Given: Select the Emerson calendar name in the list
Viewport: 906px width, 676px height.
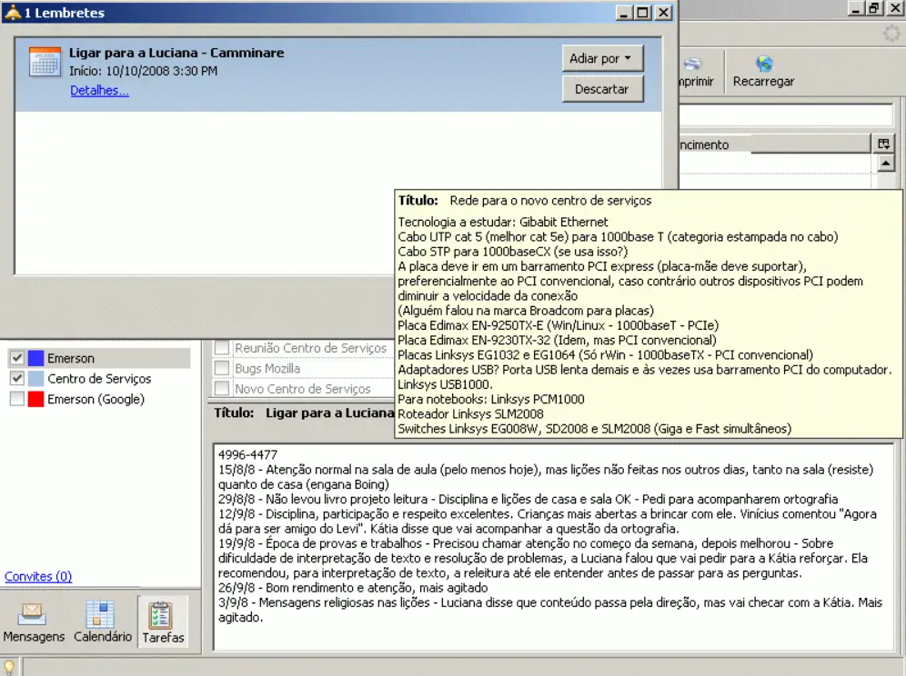Looking at the screenshot, I should (x=70, y=358).
